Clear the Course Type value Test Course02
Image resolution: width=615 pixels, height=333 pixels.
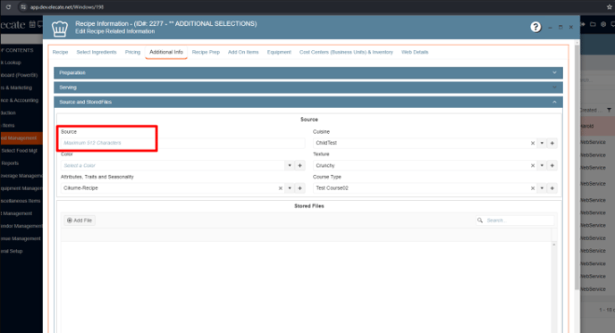tap(533, 188)
